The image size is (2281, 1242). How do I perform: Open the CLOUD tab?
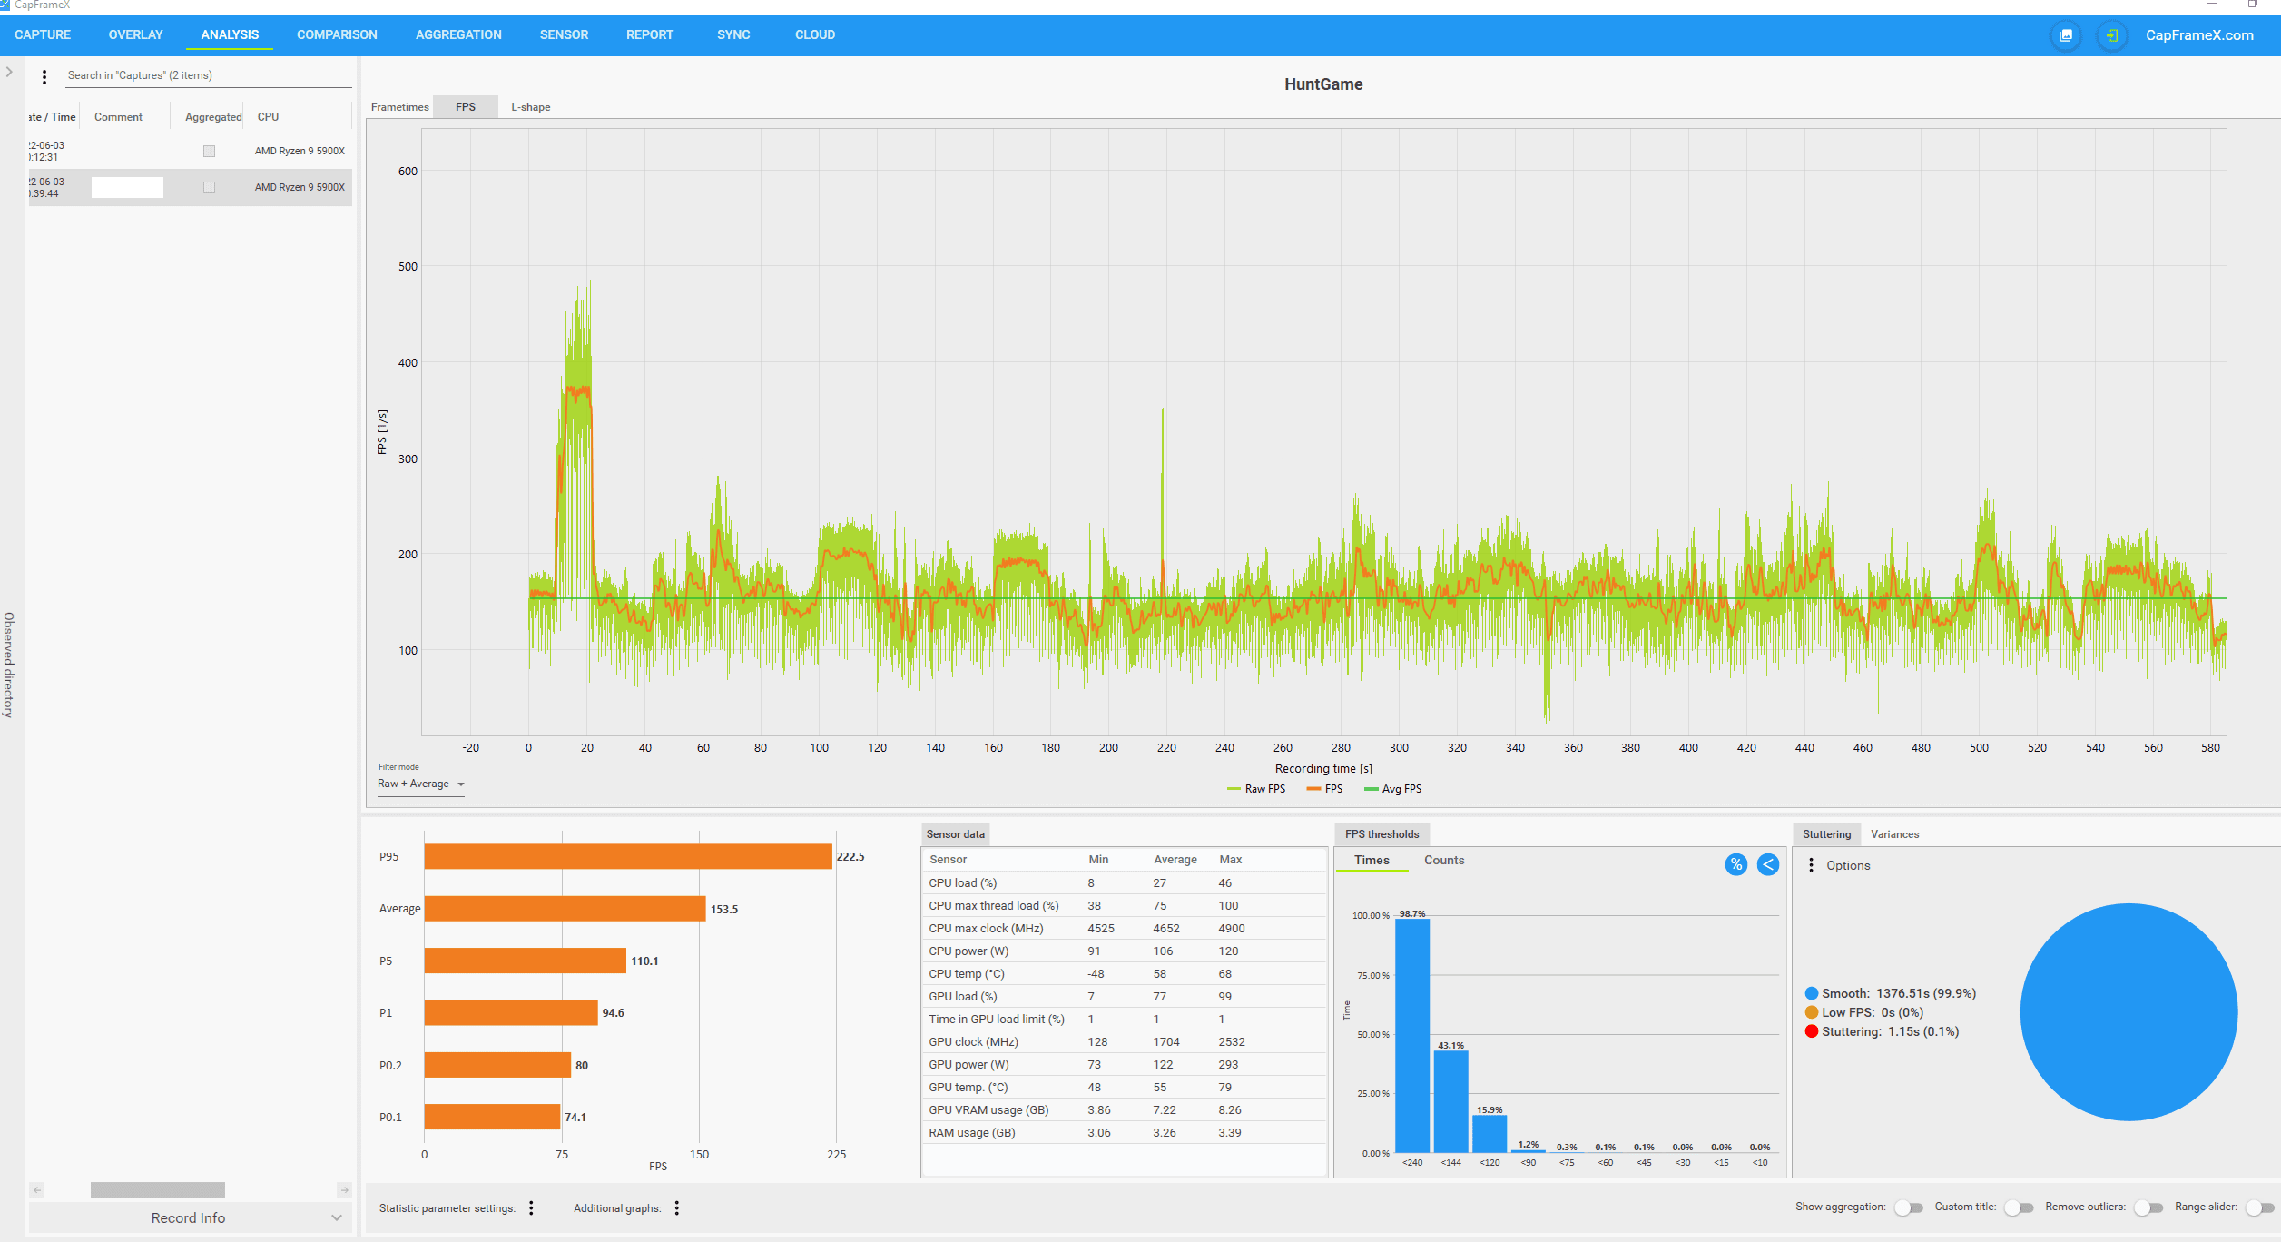coord(815,34)
